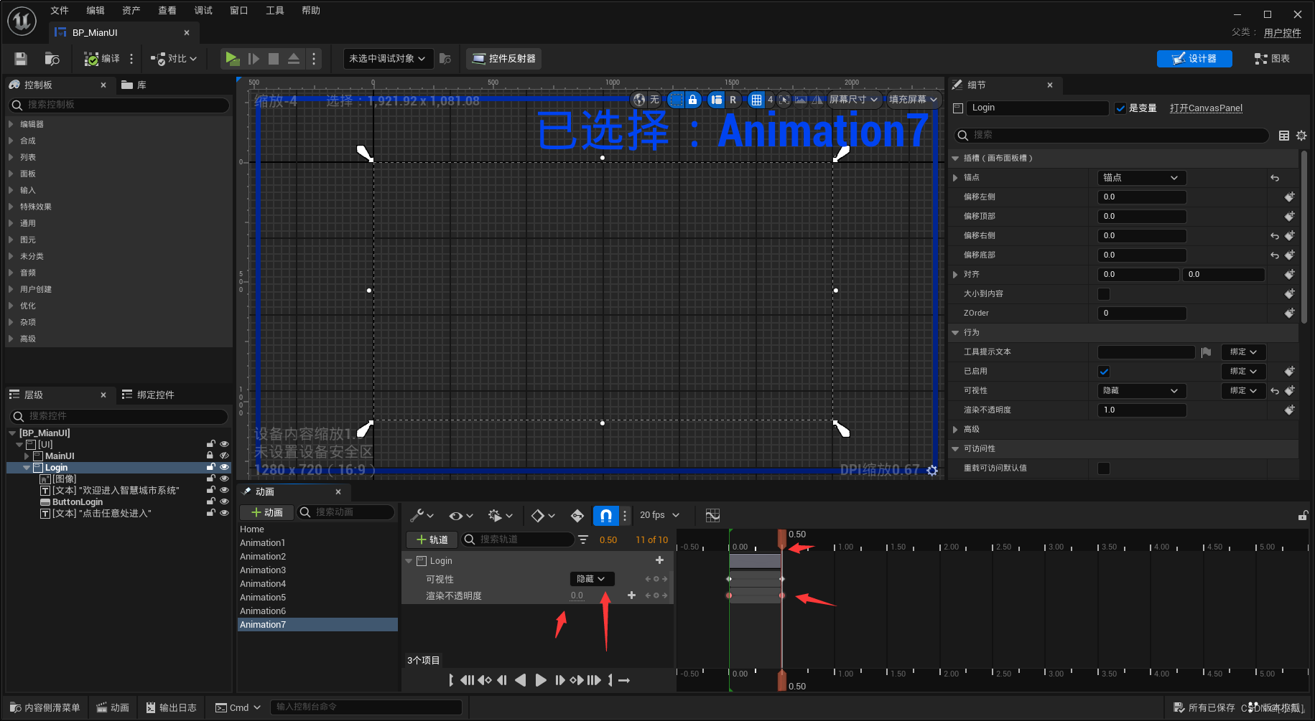Open the 可视性 dropdown in the details panel
Image resolution: width=1315 pixels, height=721 pixels.
(1141, 391)
